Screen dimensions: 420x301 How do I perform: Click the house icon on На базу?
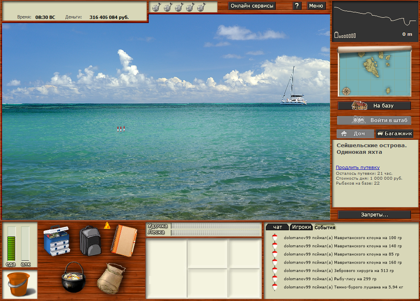pyautogui.click(x=359, y=106)
